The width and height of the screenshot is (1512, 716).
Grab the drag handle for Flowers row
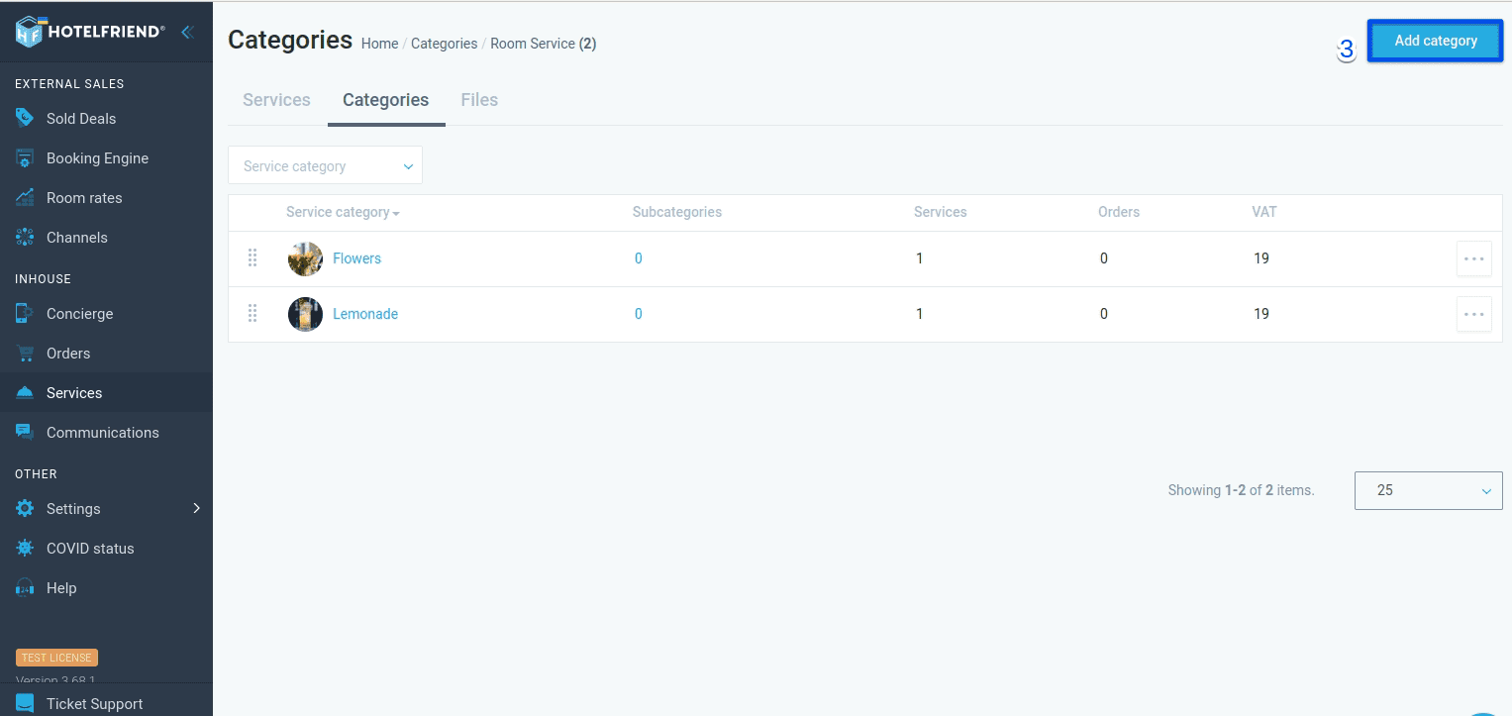[x=252, y=258]
